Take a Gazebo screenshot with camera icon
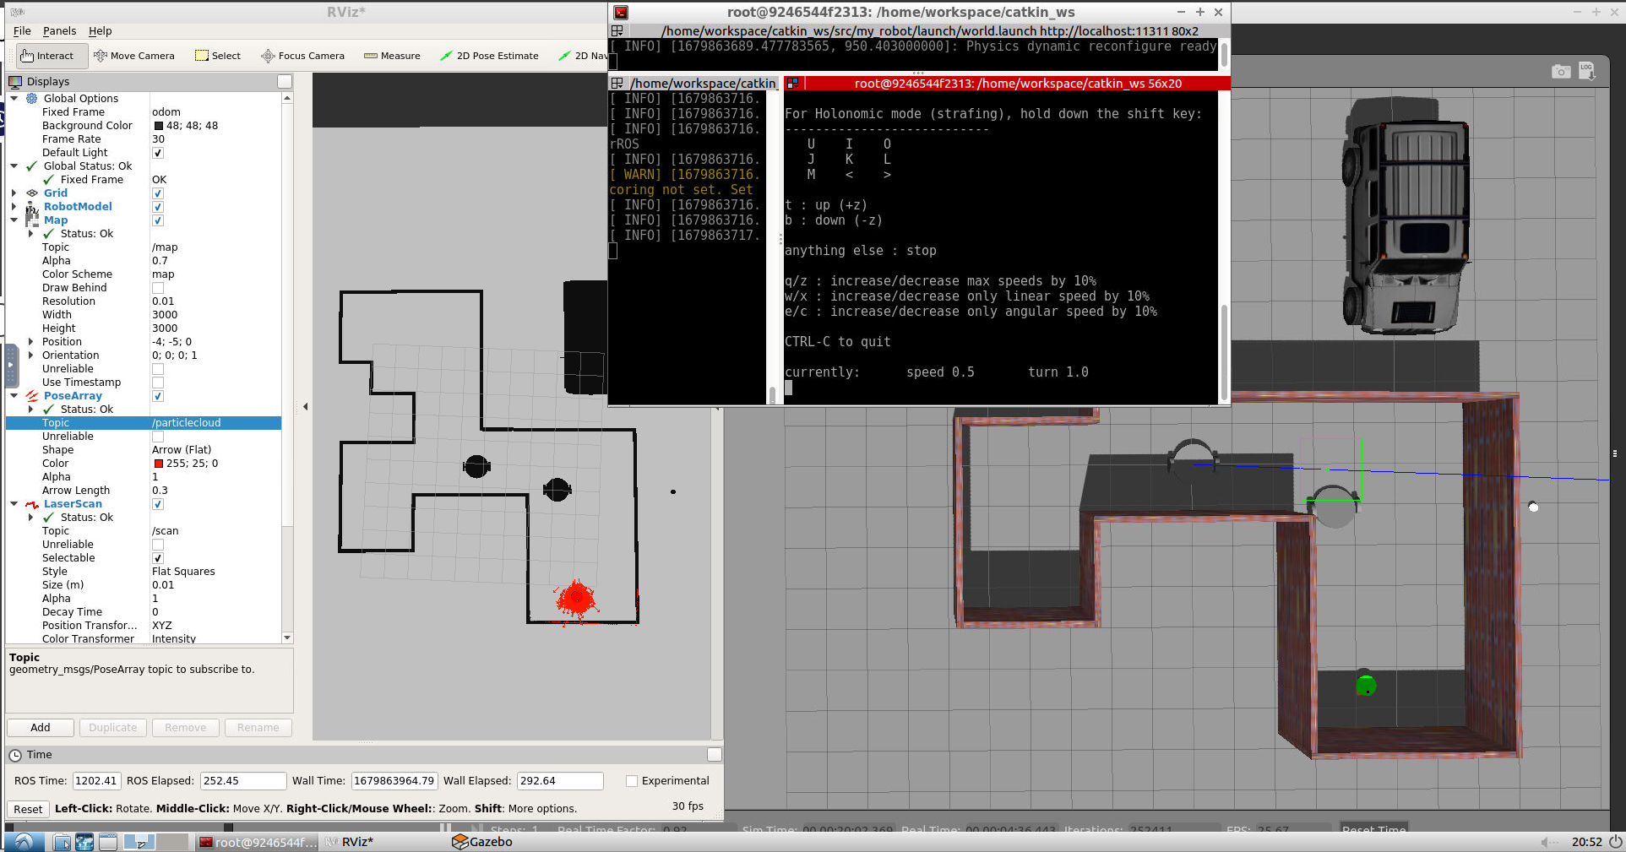The image size is (1626, 852). pos(1561,72)
